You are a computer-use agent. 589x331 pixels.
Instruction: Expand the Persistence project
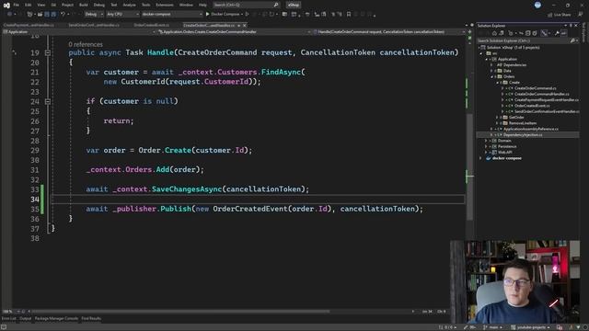486,146
